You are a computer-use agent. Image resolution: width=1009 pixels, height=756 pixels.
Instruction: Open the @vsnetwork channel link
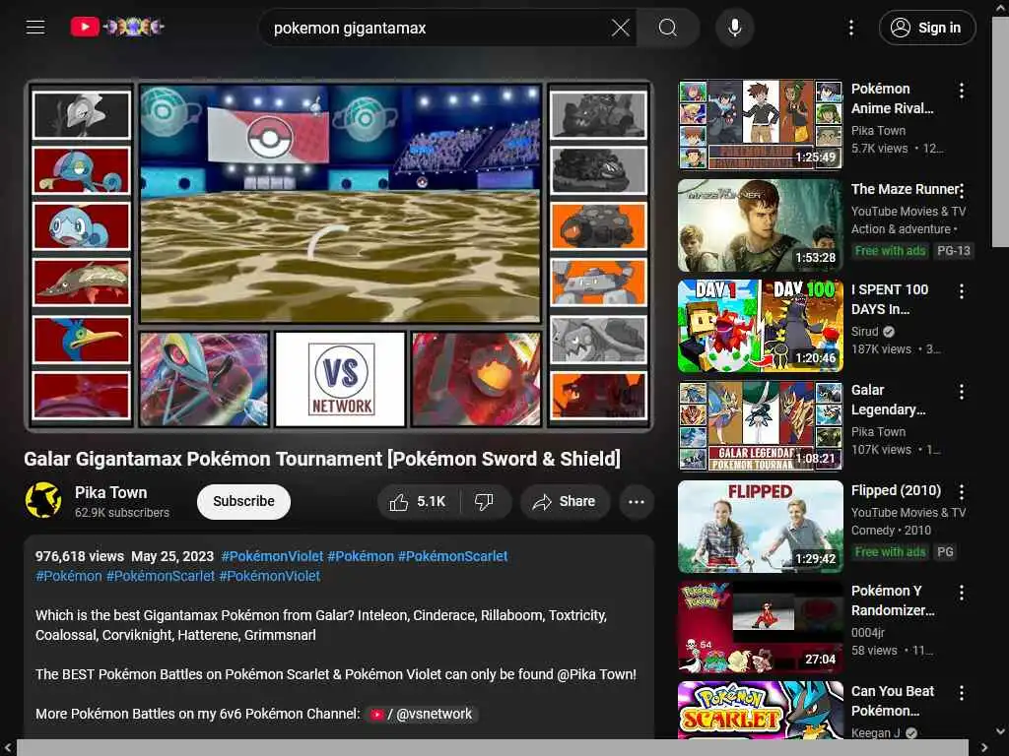[x=423, y=714]
